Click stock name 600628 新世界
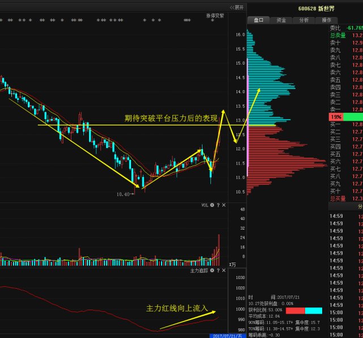Viewport: 363px width, 338px height. point(318,8)
